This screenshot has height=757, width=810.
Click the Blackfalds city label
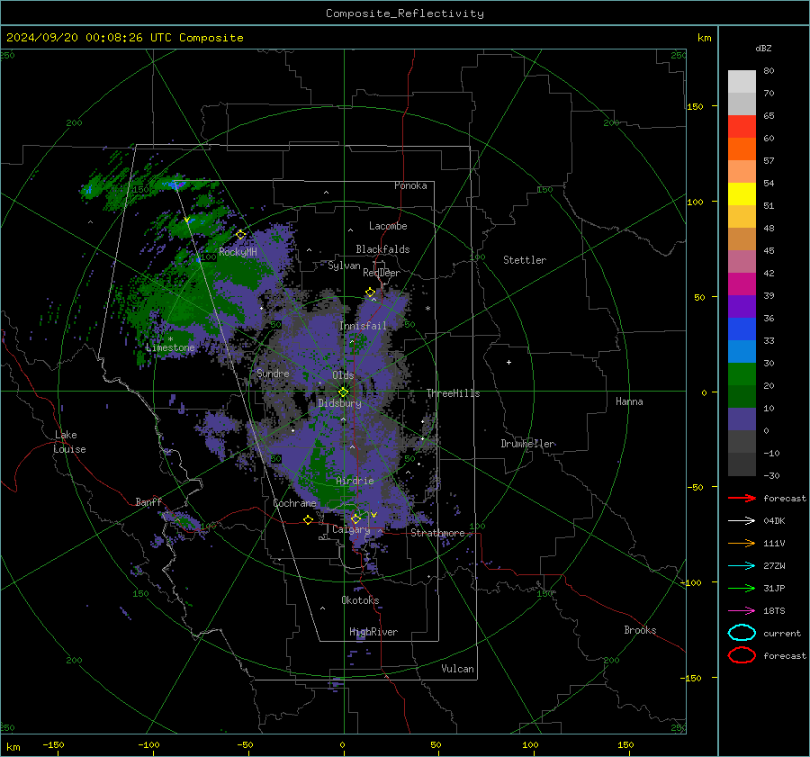[x=382, y=249]
